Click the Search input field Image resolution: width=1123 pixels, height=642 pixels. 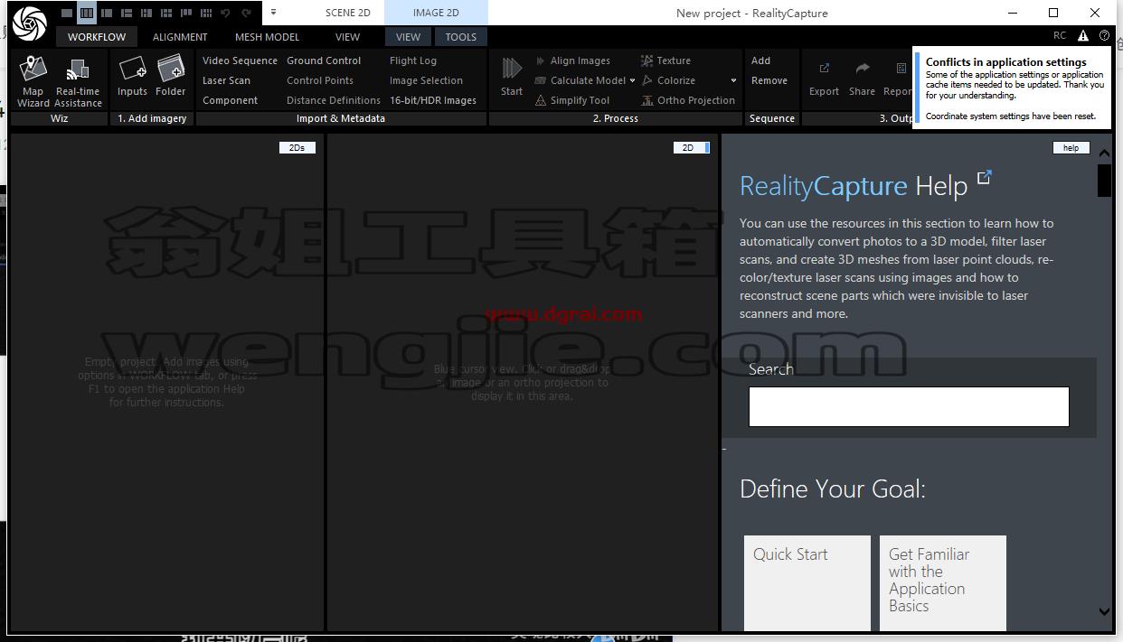click(x=909, y=406)
